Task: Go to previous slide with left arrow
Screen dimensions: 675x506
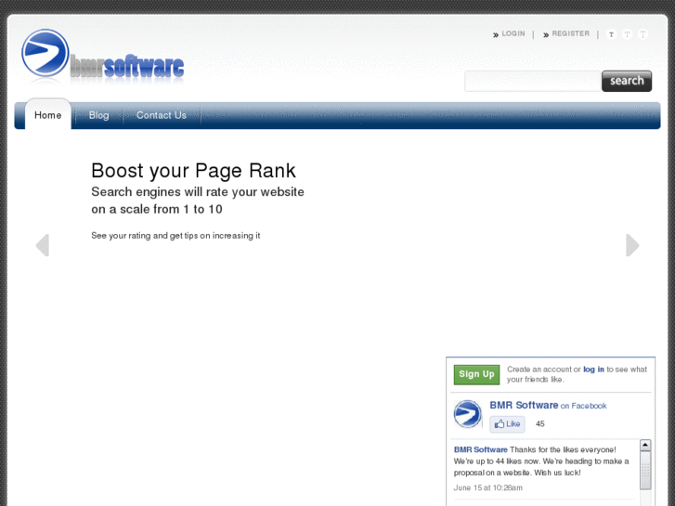Action: [42, 245]
